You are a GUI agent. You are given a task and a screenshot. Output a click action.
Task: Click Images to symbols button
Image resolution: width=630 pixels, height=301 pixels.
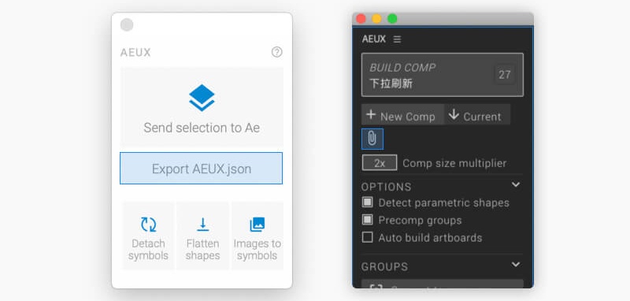point(258,236)
